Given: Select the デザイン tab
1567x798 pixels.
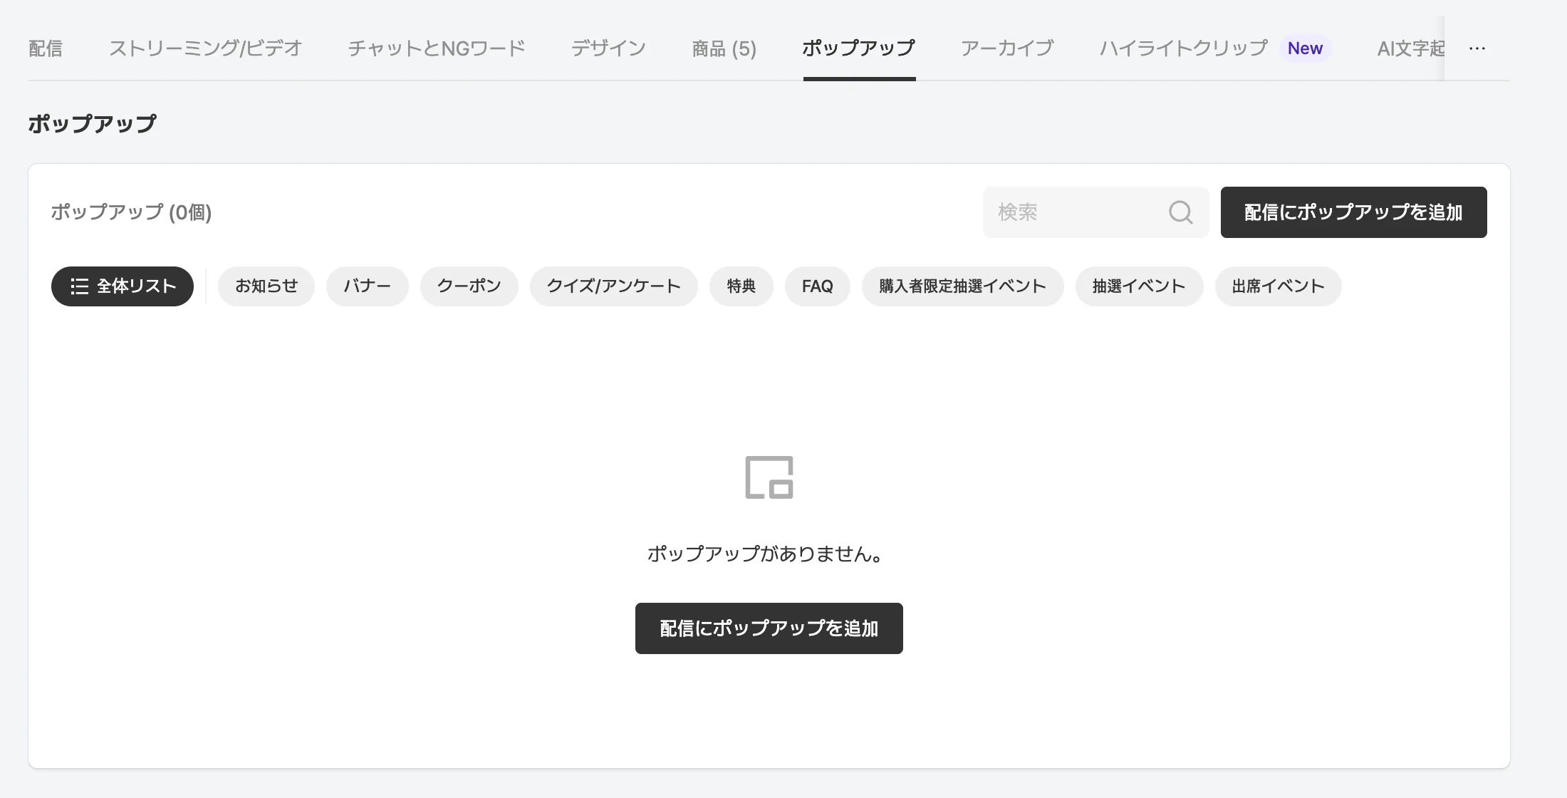Looking at the screenshot, I should click(x=608, y=48).
